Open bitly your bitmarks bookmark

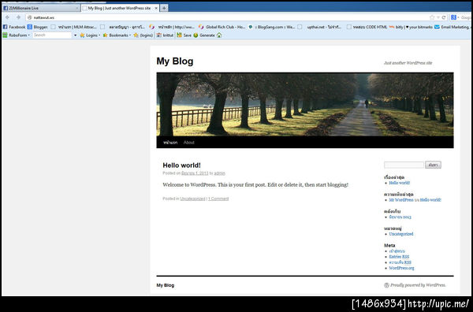point(411,27)
